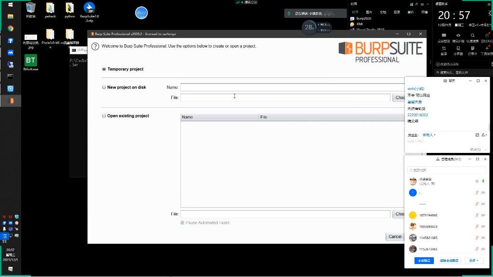This screenshot has height=277, width=493.
Task: Select burp2020 entry in apps panel
Action: click(363, 19)
